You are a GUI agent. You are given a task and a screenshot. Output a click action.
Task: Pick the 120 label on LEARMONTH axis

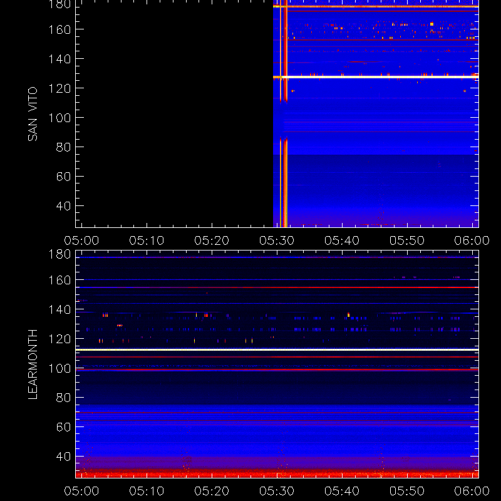coord(59,339)
